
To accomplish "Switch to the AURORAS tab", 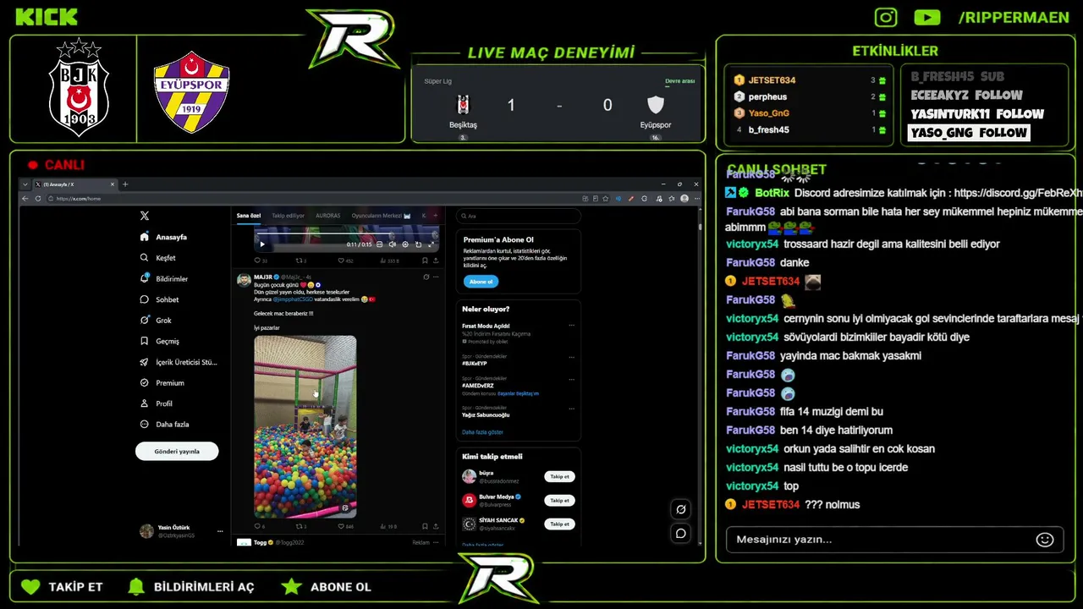I will (328, 216).
